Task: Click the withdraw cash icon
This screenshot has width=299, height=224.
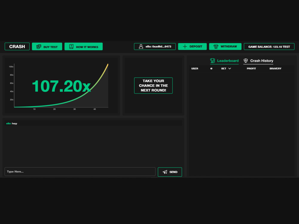Action: coord(216,47)
